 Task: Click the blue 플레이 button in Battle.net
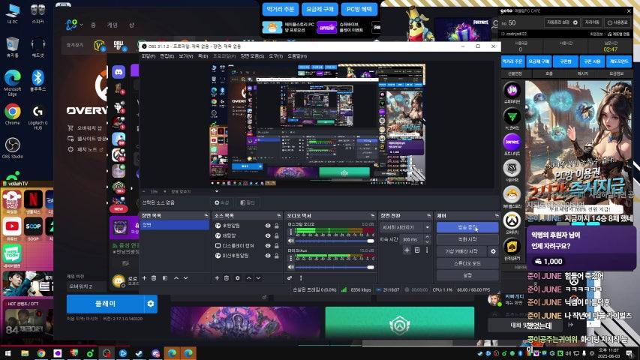click(105, 304)
